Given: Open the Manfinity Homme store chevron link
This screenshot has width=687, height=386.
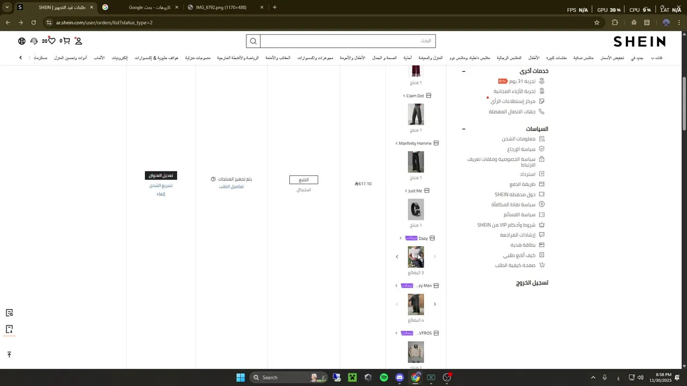Looking at the screenshot, I should click(397, 144).
